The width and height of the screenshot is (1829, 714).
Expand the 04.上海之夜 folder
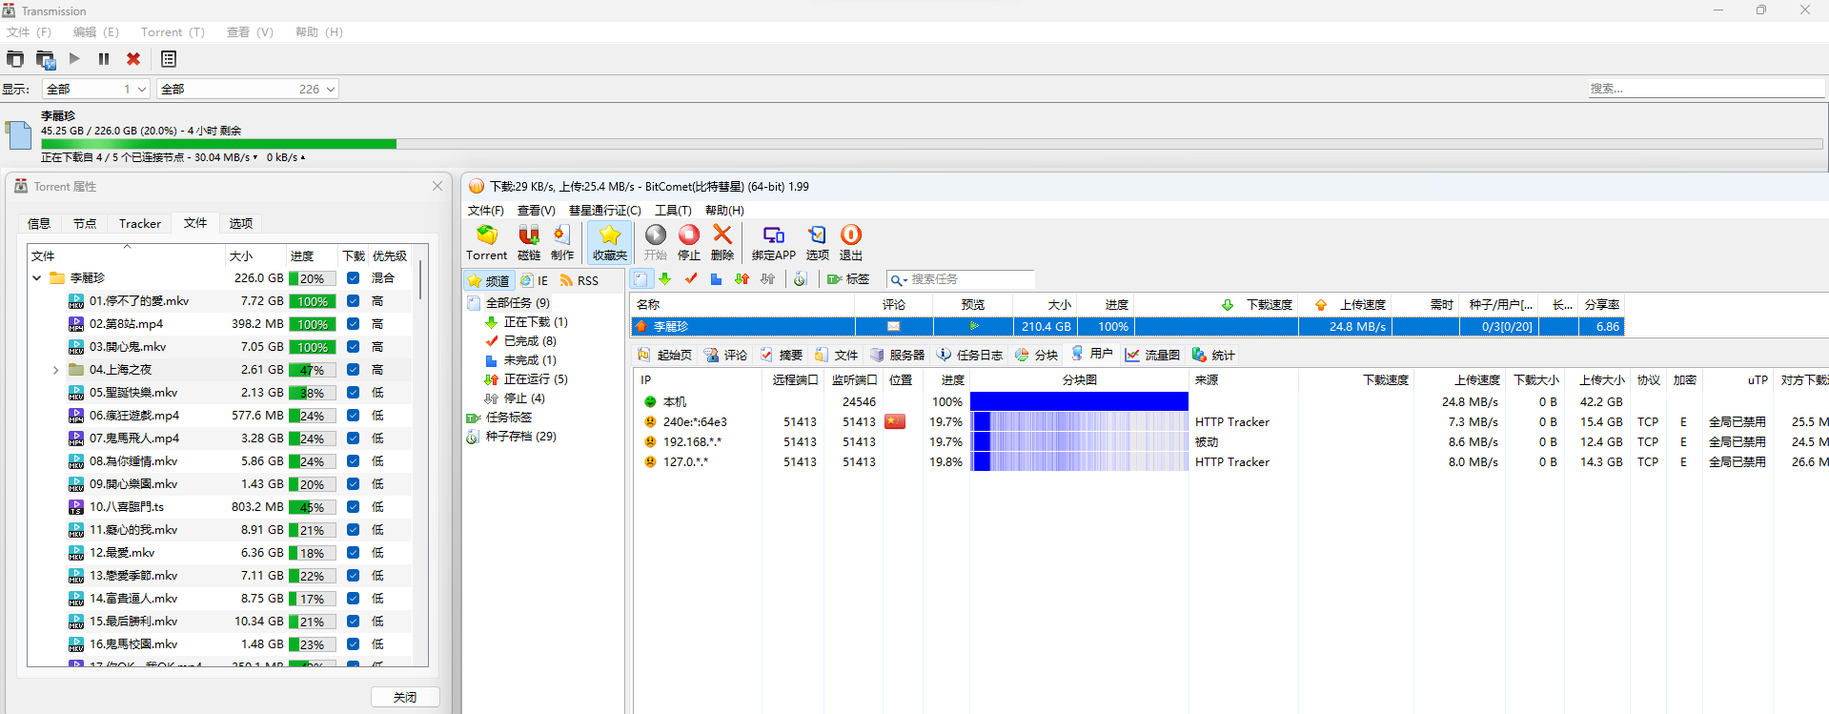(x=55, y=370)
